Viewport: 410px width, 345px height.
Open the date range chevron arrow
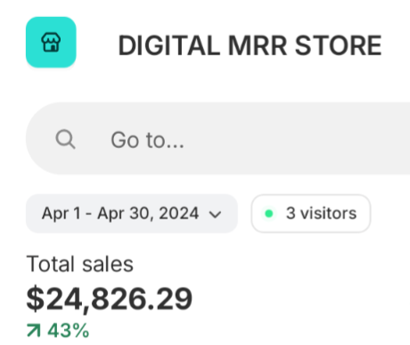point(215,214)
